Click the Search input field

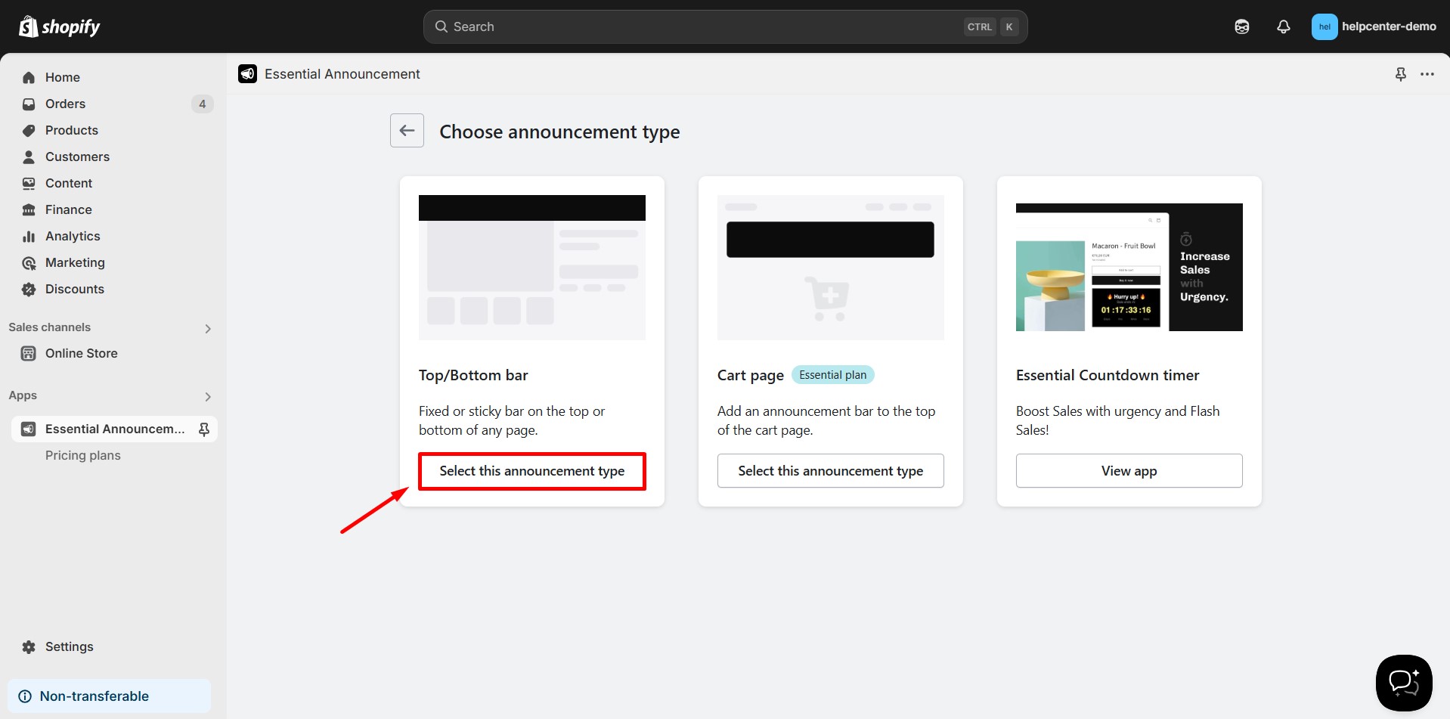pos(703,26)
